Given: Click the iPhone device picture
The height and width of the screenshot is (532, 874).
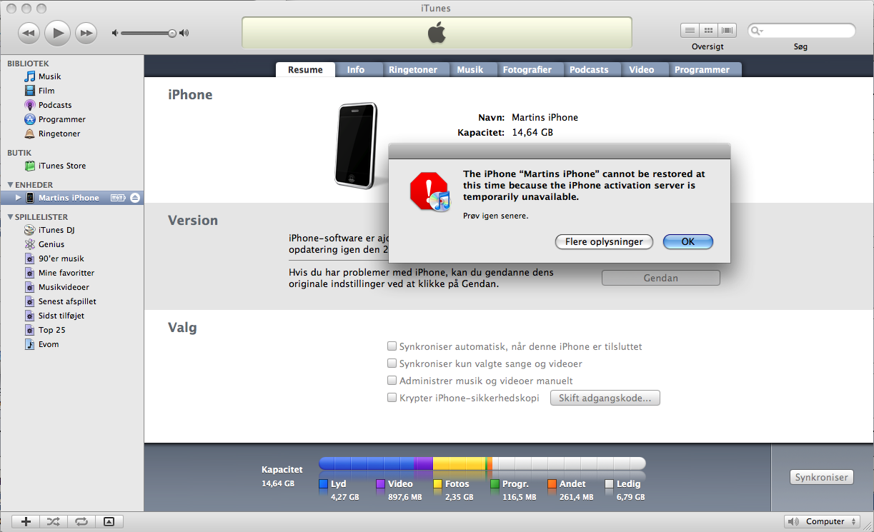Looking at the screenshot, I should [x=356, y=146].
